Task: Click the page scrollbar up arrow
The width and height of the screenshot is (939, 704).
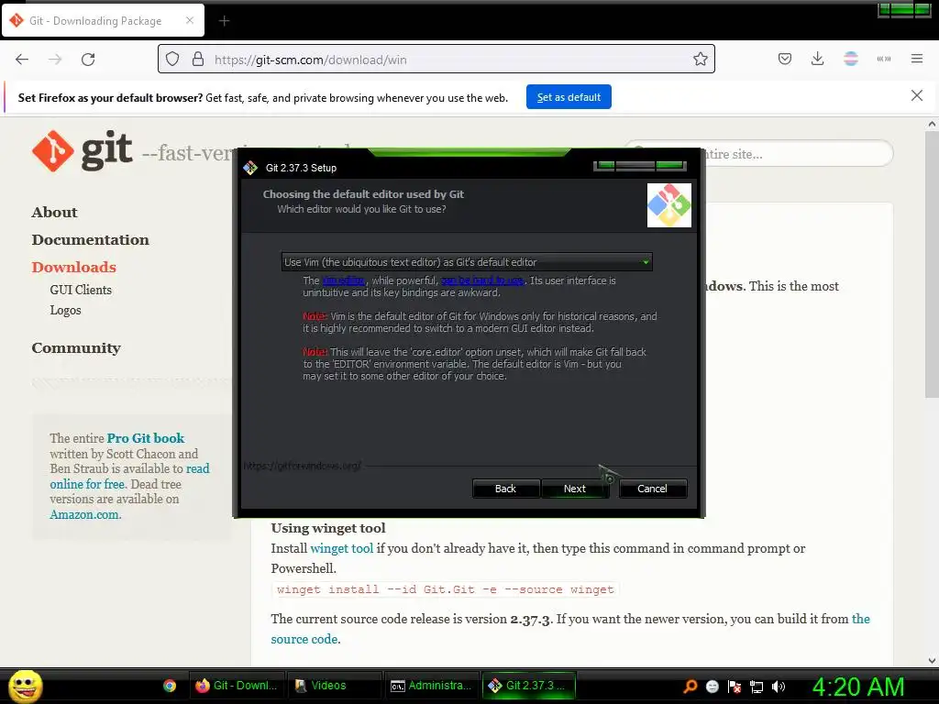Action: 932,125
